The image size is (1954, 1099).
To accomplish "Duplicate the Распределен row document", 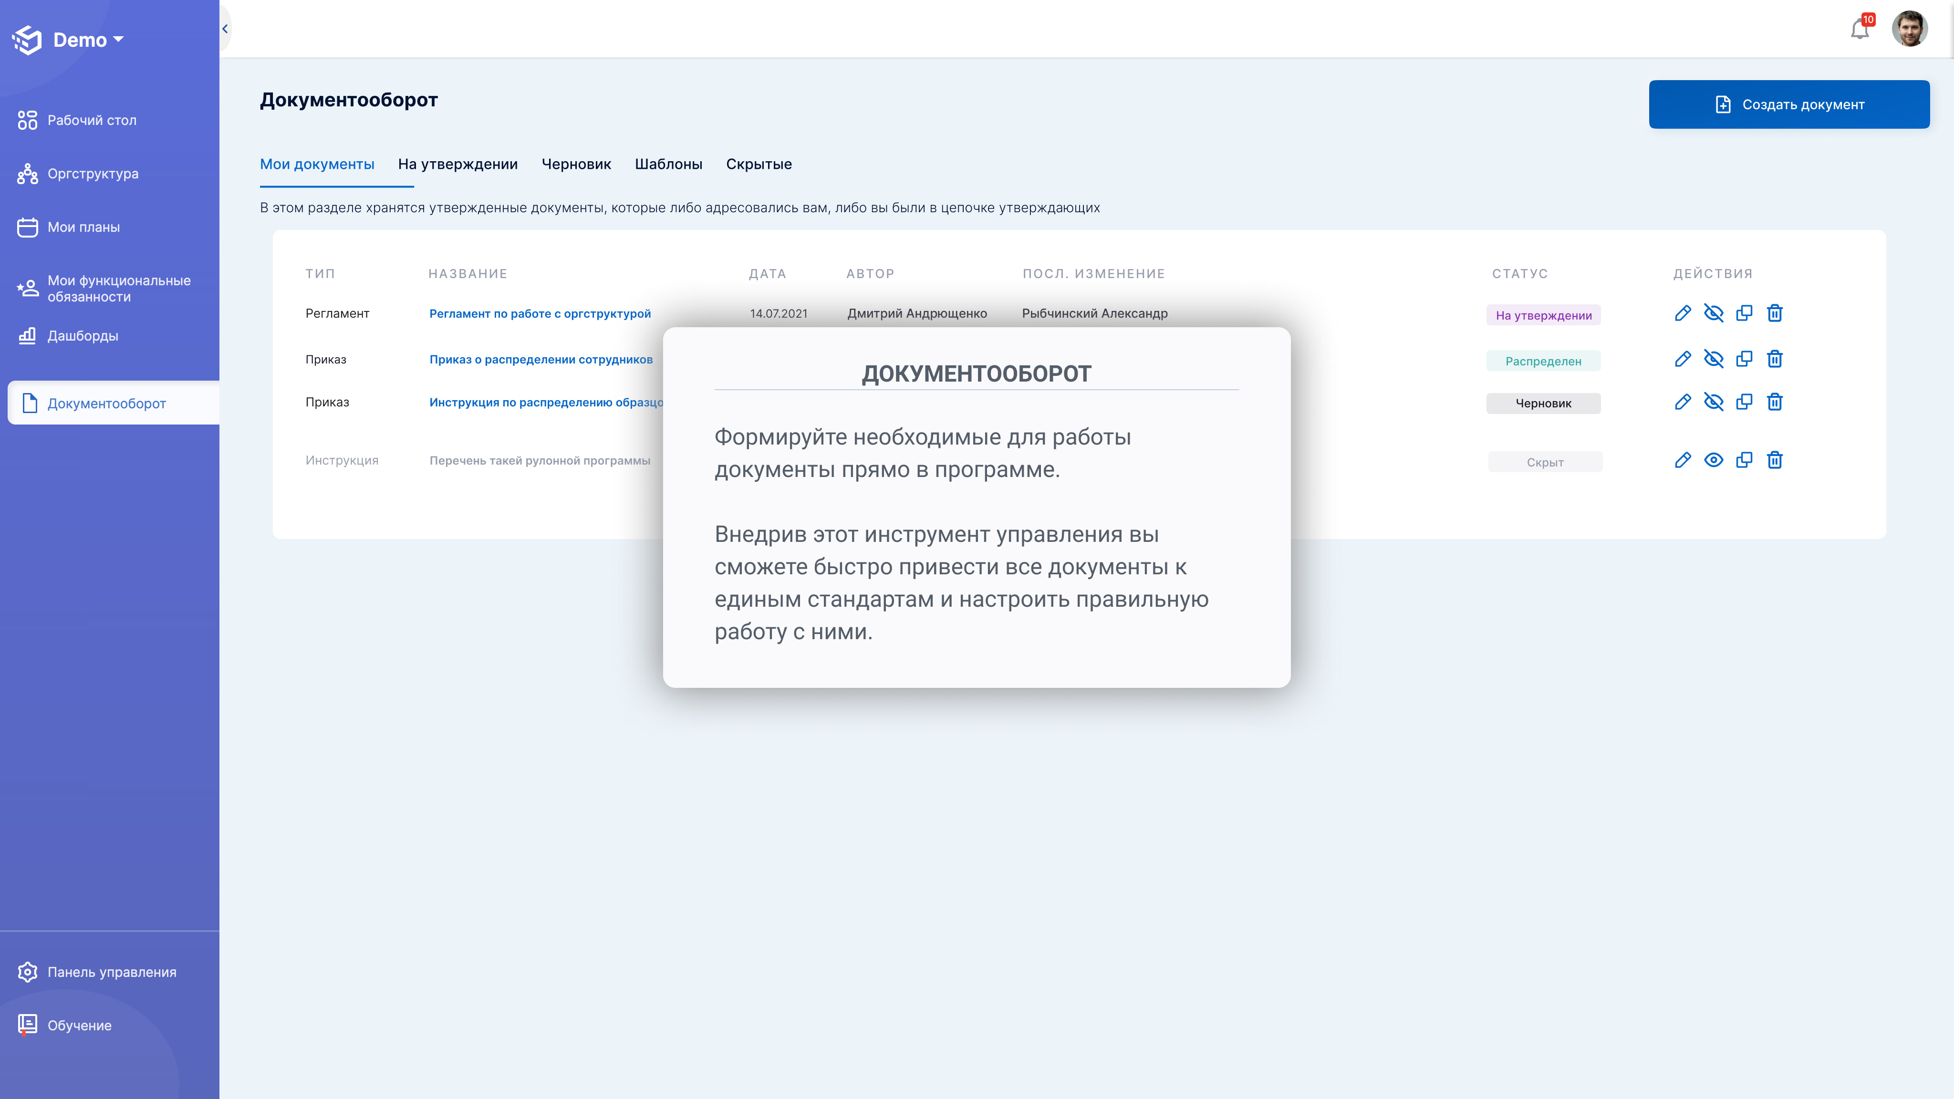I will pyautogui.click(x=1744, y=359).
